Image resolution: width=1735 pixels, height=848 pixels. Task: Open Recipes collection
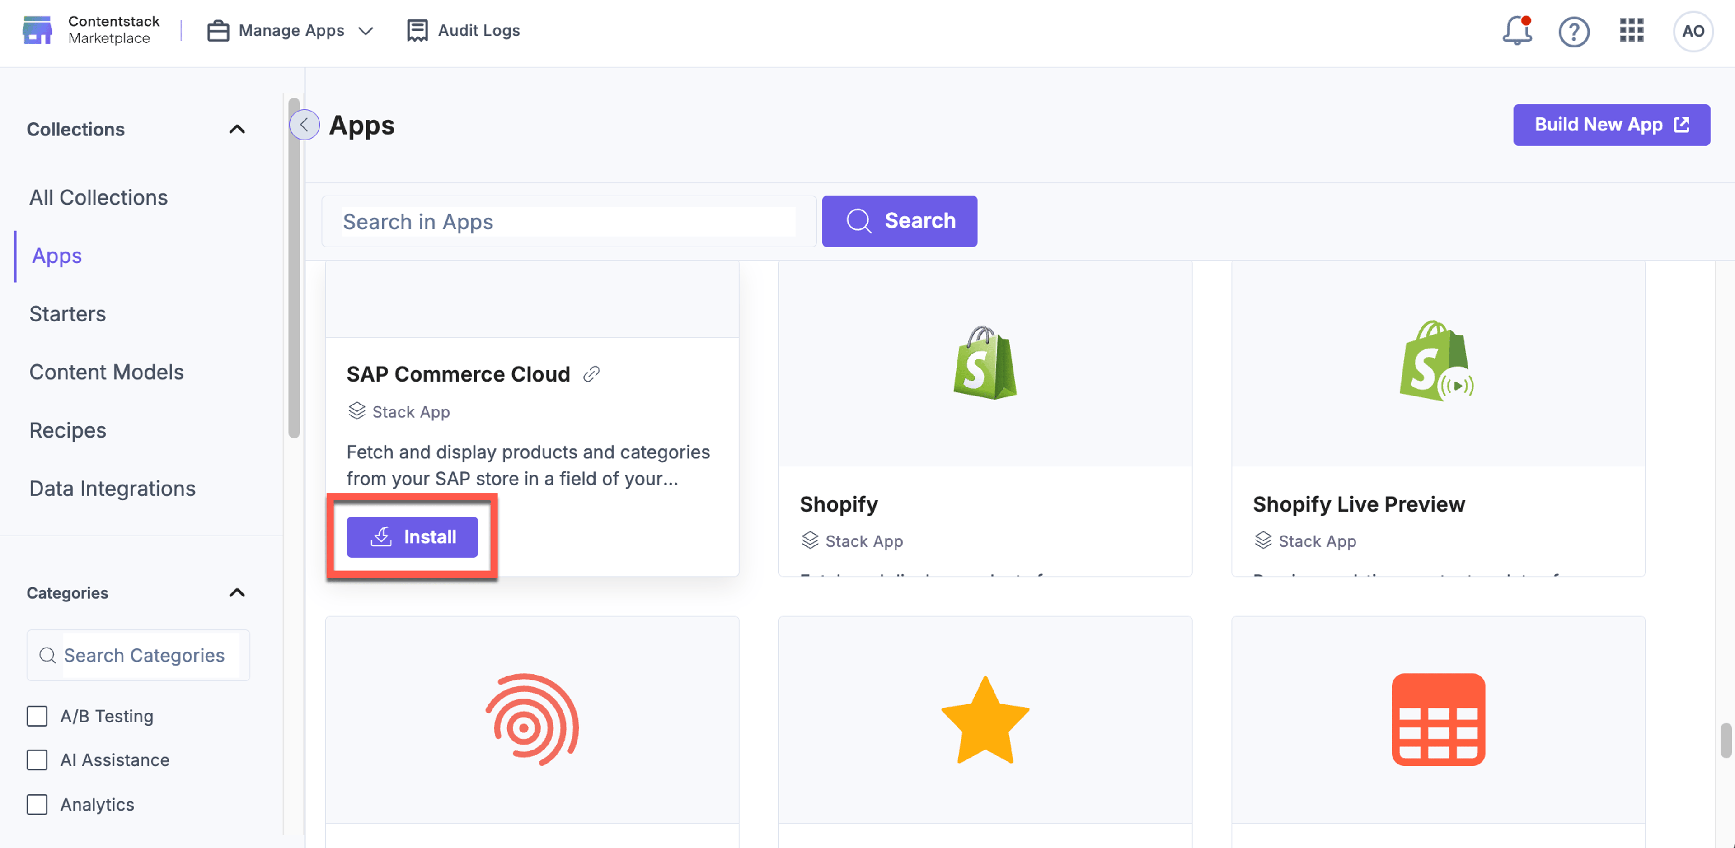pos(67,430)
